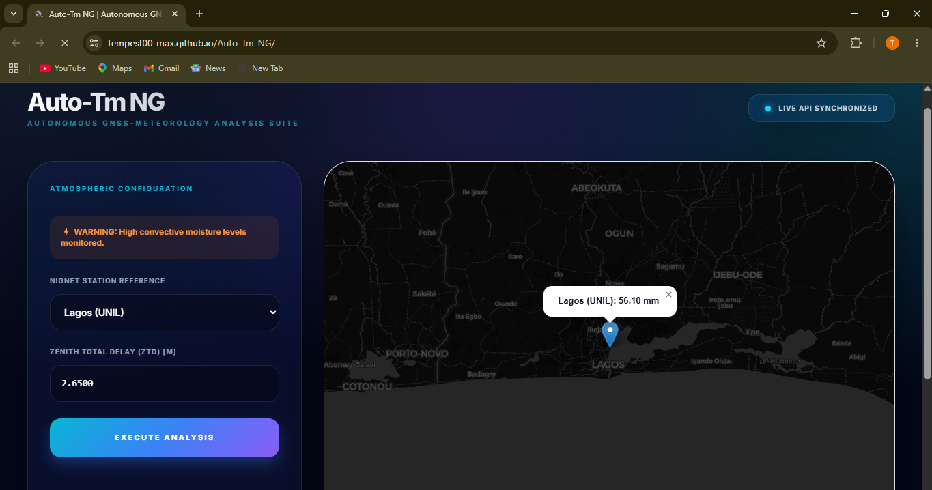Open the tab search dropdown arrow

[x=13, y=14]
